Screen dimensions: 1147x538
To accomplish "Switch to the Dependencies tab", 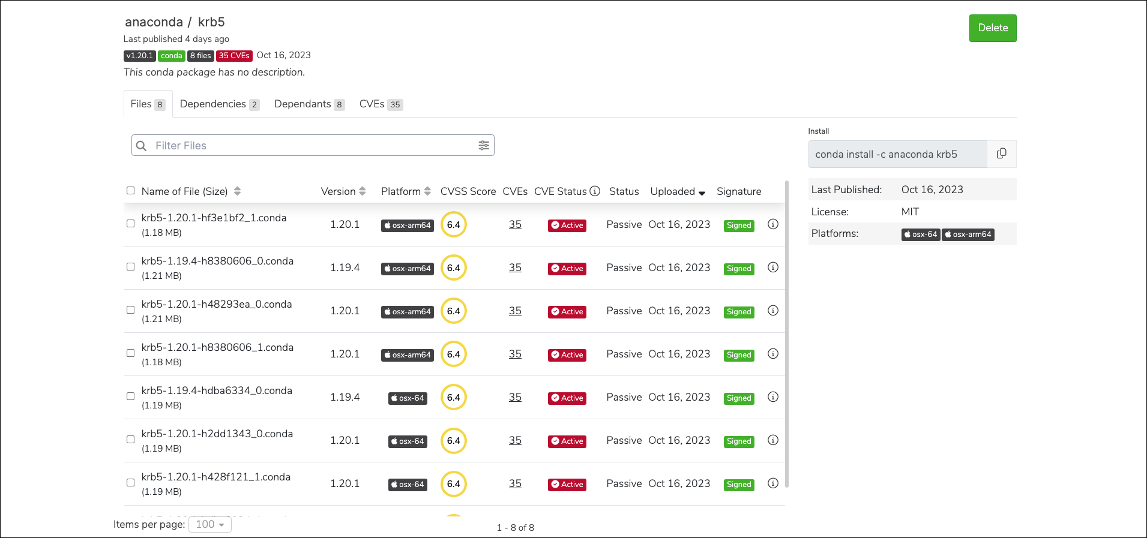I will point(220,104).
